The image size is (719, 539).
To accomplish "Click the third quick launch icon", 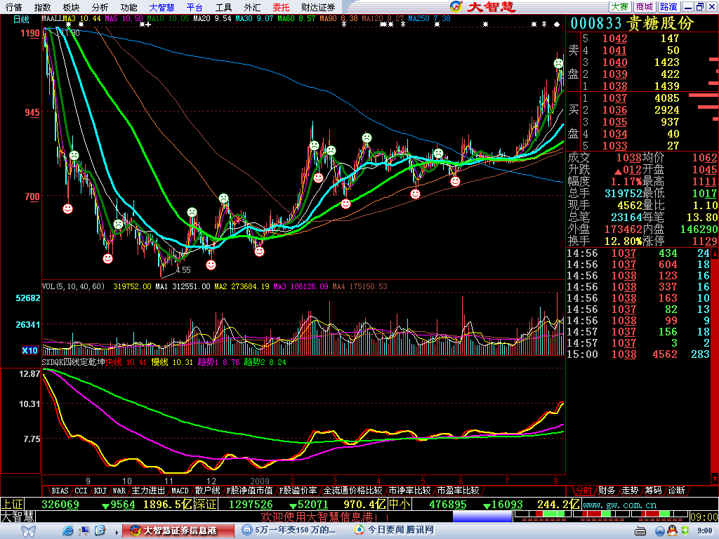I will pyautogui.click(x=100, y=531).
